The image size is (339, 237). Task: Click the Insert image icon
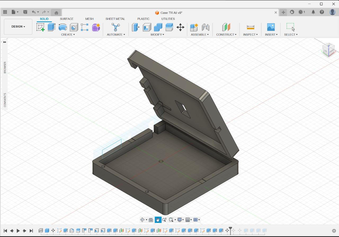tap(271, 27)
